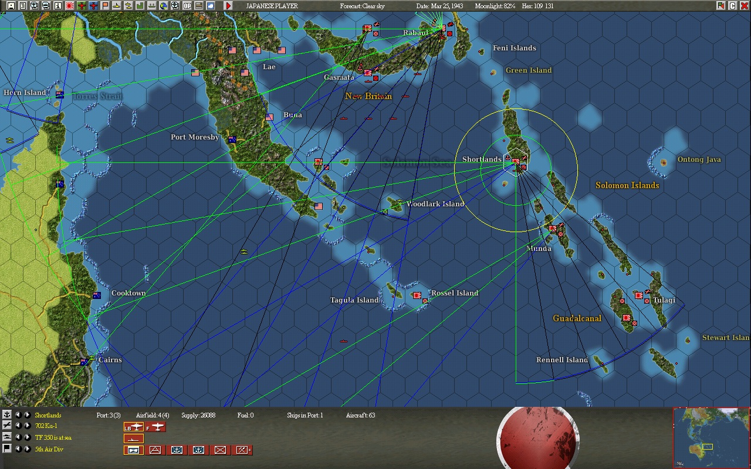Click left arrow beside 702 Ku-1

18,426
